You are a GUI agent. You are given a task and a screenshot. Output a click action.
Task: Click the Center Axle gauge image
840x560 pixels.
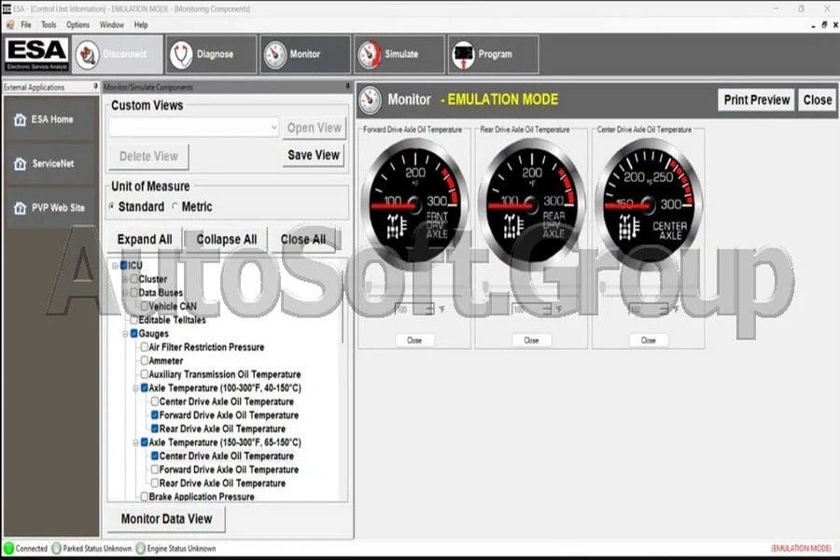click(x=649, y=204)
